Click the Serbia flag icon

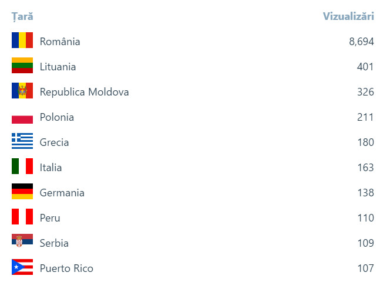tap(22, 242)
